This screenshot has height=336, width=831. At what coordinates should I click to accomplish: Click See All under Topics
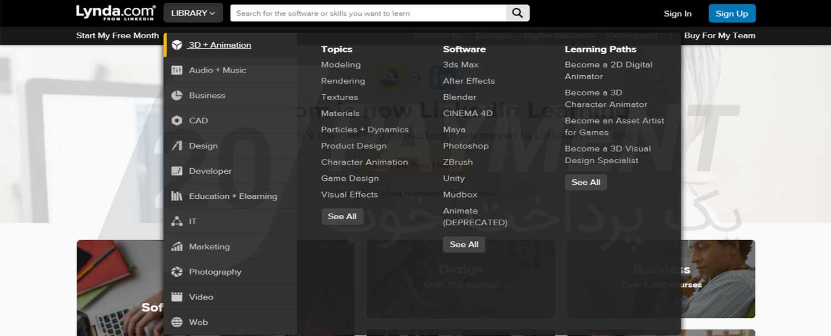[342, 216]
